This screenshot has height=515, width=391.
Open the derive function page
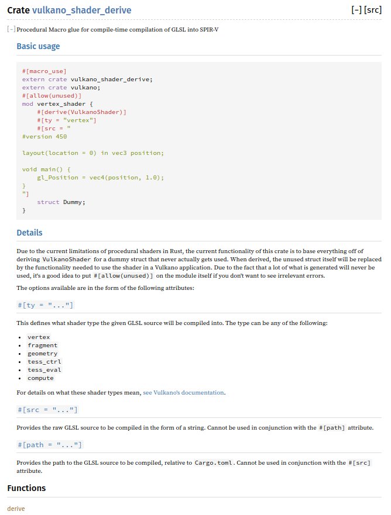pyautogui.click(x=16, y=509)
